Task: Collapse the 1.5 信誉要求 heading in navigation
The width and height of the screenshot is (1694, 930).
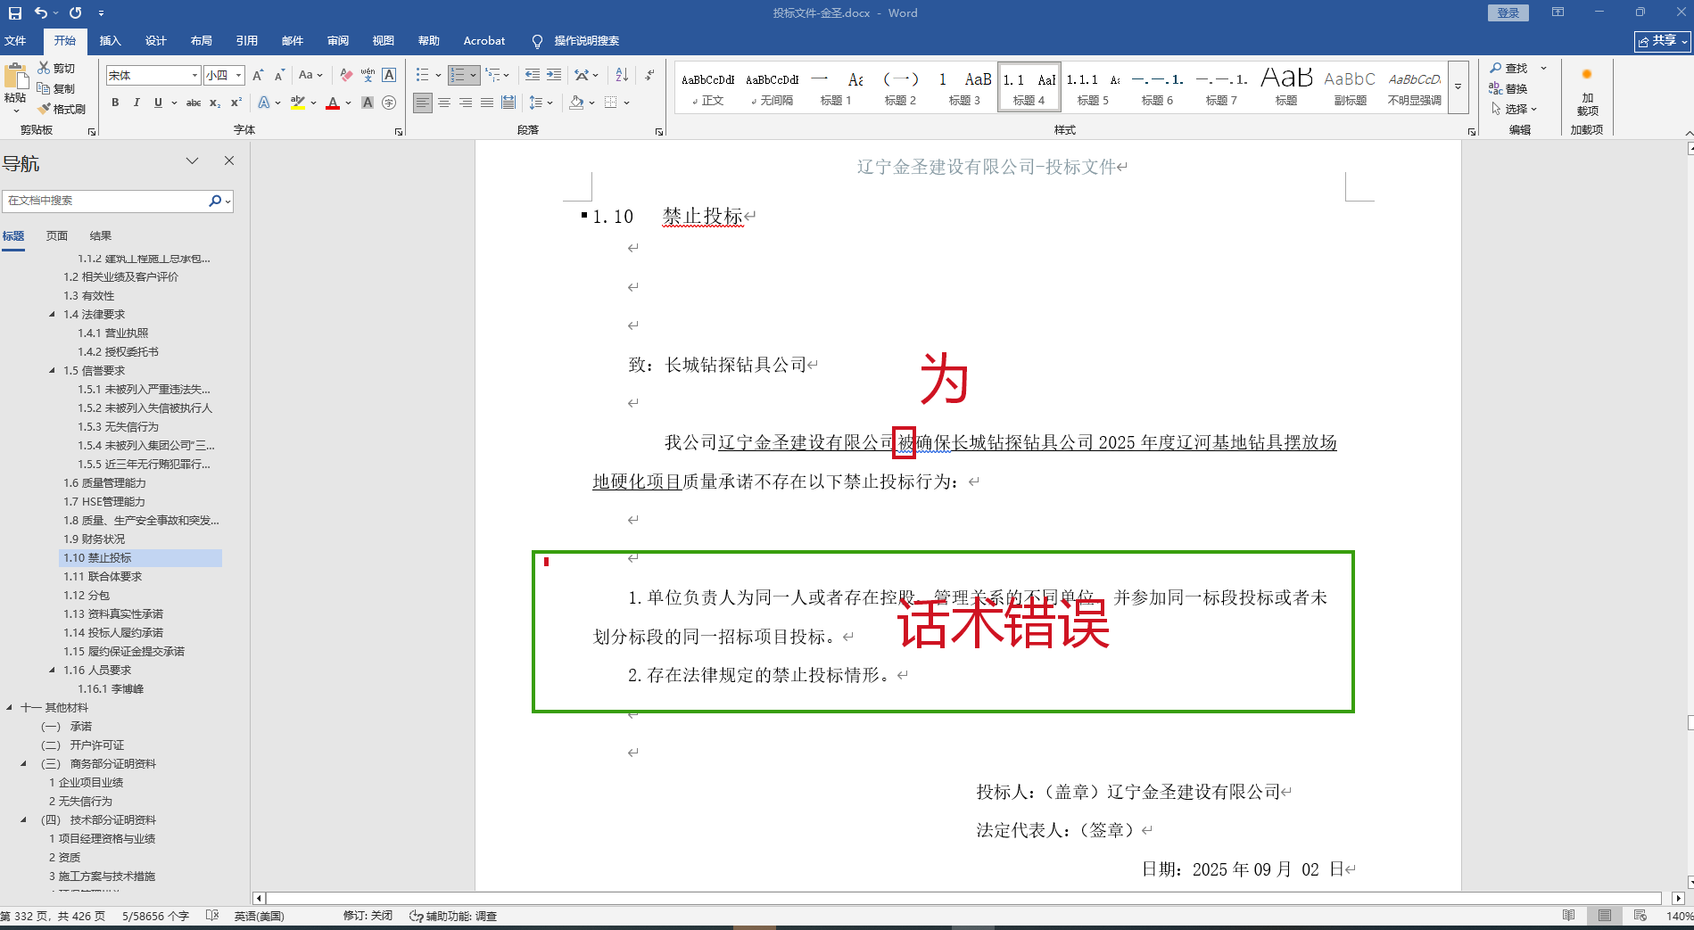Action: 53,371
